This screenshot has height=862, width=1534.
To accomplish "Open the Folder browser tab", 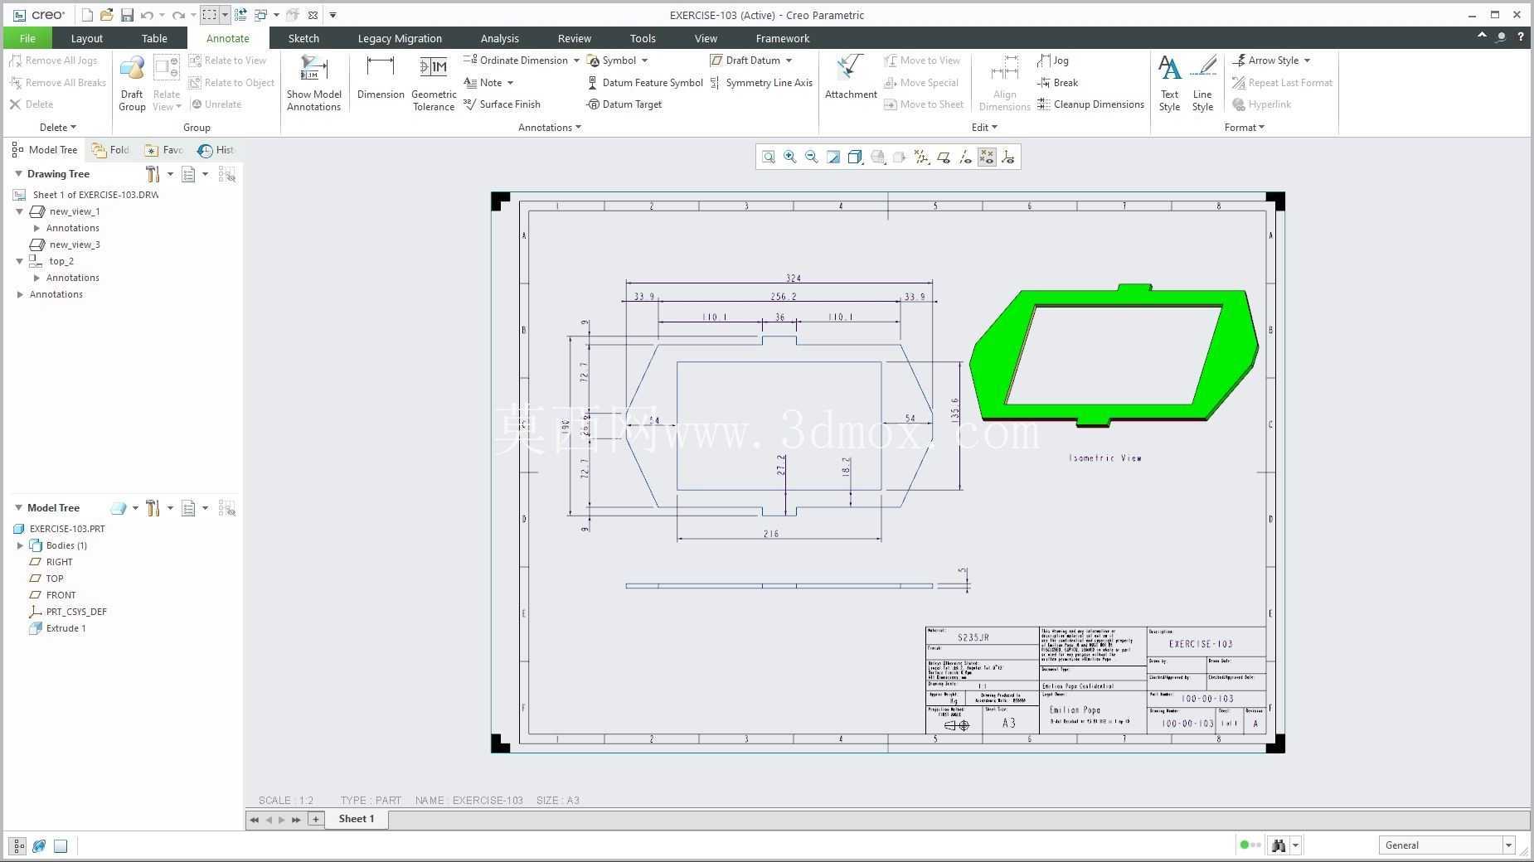I will pos(111,150).
